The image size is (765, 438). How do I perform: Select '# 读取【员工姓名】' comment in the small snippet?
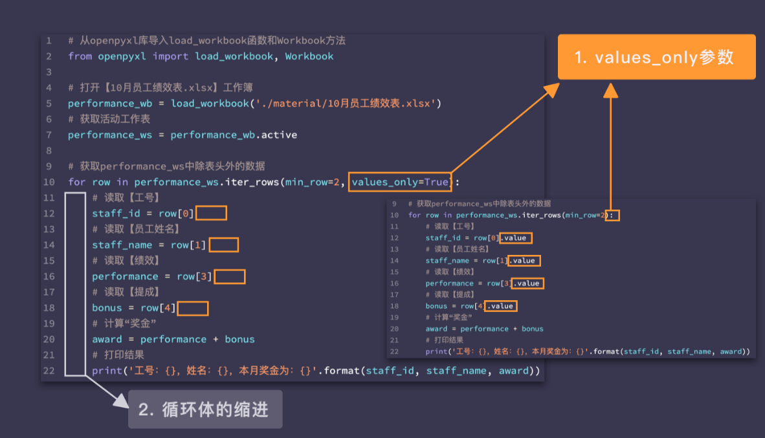click(457, 249)
